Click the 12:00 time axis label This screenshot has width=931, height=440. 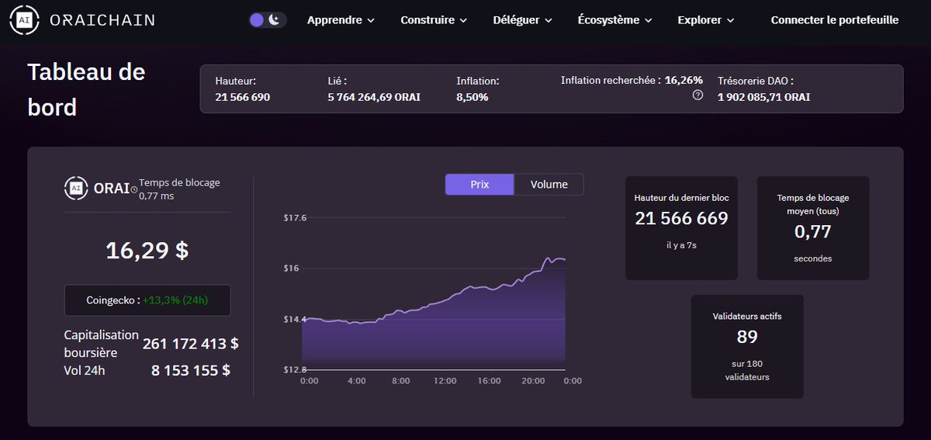[x=445, y=381]
